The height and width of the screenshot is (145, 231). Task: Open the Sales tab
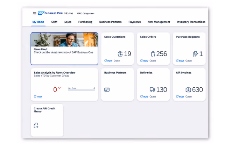click(68, 22)
